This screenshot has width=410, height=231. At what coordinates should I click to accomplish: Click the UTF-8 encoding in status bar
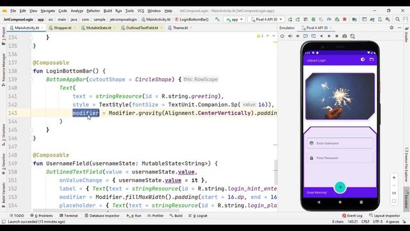377,221
